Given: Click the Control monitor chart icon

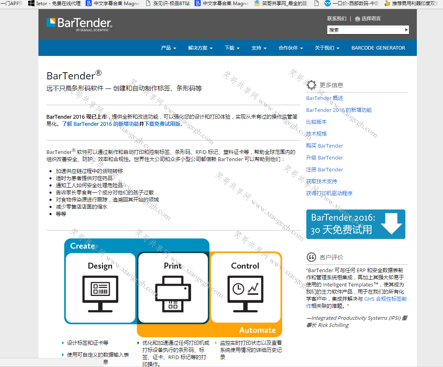Looking at the screenshot, I should [x=245, y=294].
